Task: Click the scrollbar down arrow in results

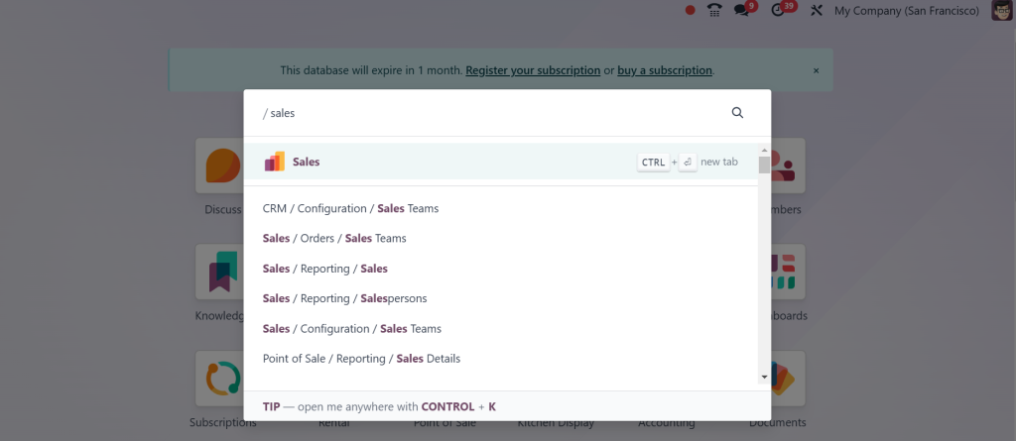Action: tap(765, 377)
